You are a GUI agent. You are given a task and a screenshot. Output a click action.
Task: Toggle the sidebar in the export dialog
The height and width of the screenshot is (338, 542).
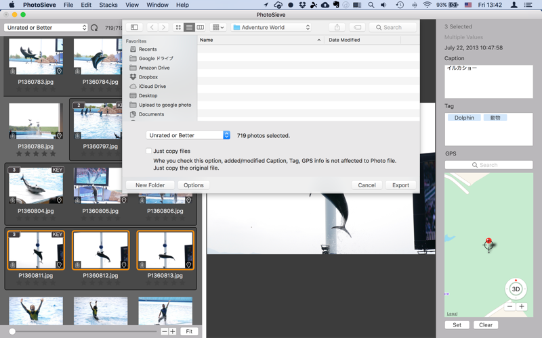coord(134,28)
